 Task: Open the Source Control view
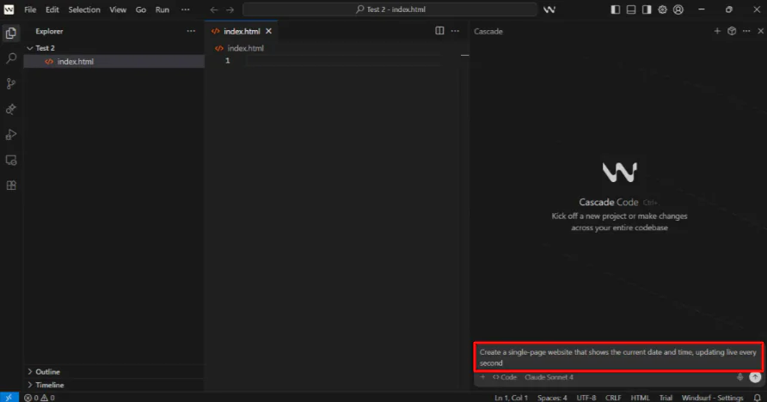[x=11, y=84]
